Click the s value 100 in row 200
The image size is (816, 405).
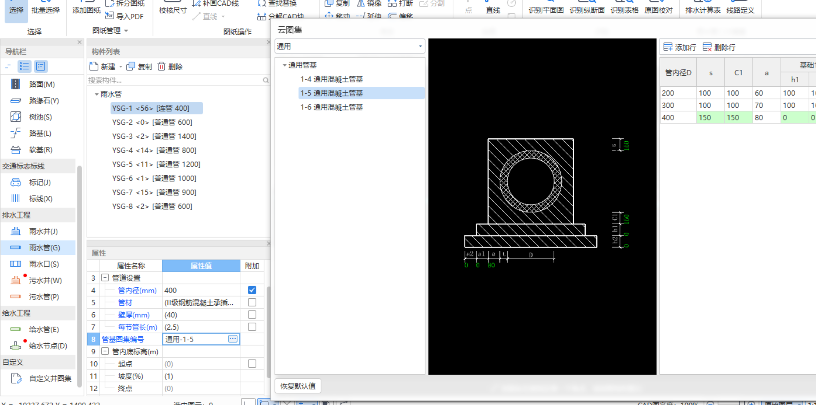point(710,93)
